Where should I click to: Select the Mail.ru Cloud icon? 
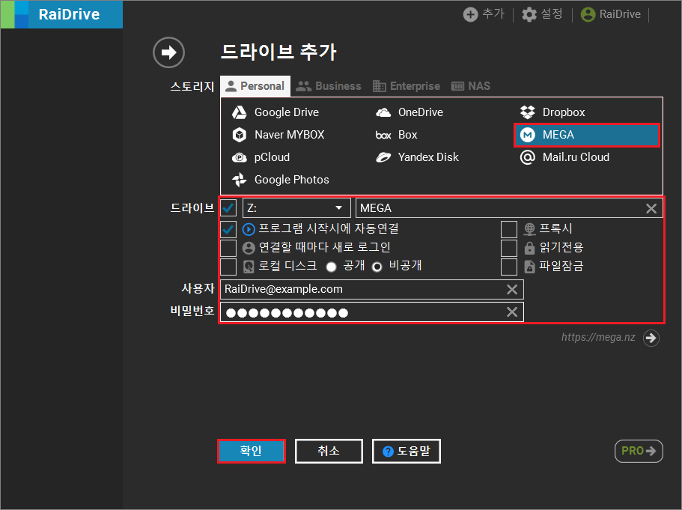[528, 157]
